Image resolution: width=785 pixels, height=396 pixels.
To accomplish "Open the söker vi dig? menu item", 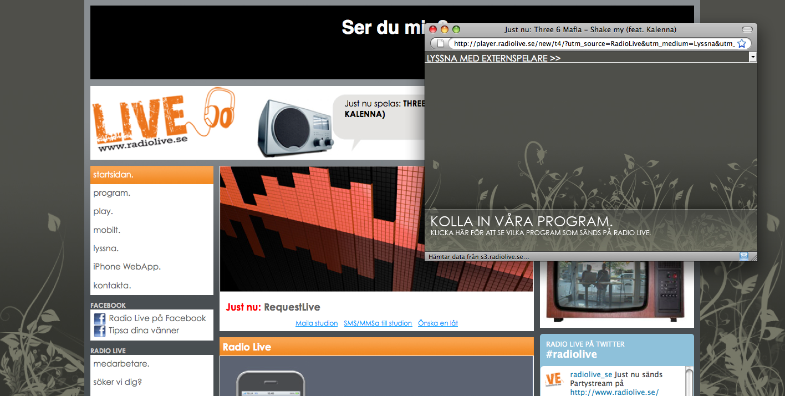I will [152, 382].
